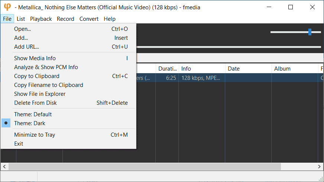Choose Minimize to Tray
The width and height of the screenshot is (324, 182).
(68, 135)
